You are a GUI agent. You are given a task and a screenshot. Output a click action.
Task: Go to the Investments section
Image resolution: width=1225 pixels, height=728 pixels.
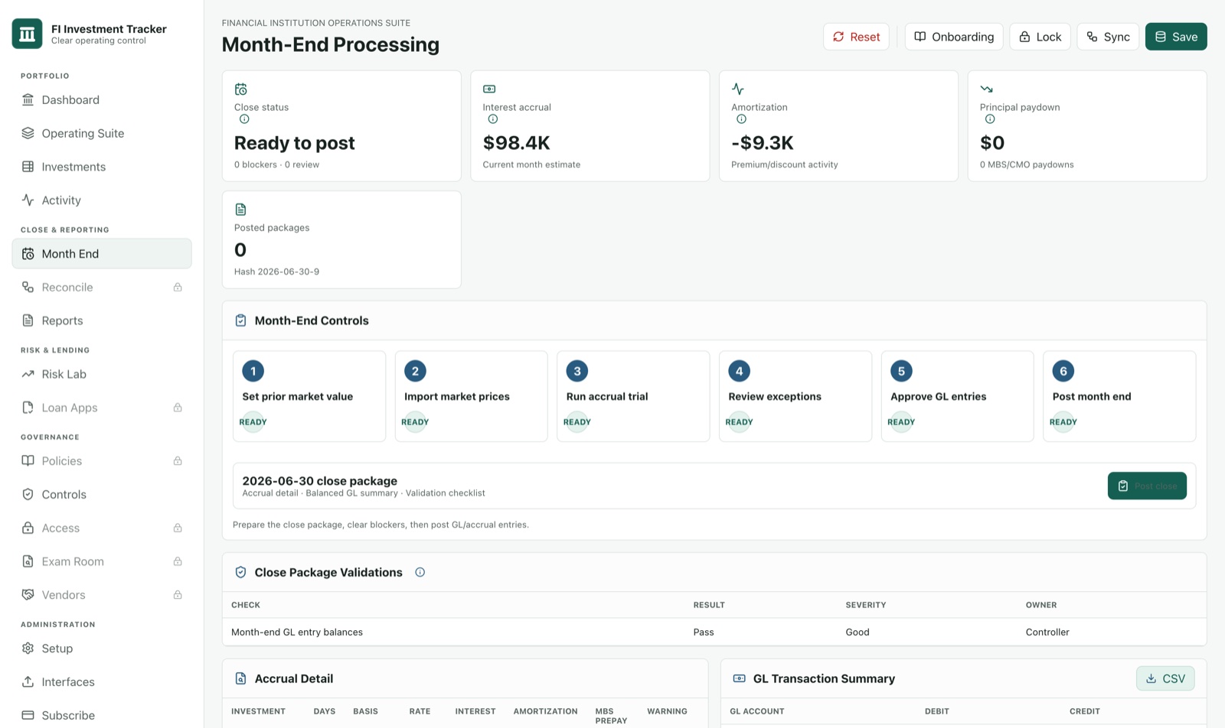click(102, 167)
